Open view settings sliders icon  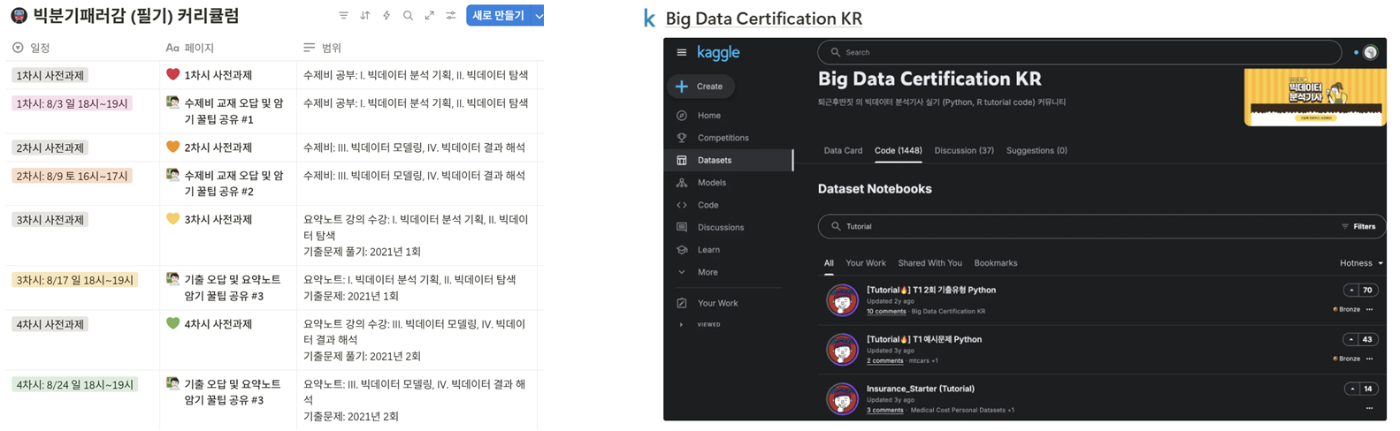(451, 15)
